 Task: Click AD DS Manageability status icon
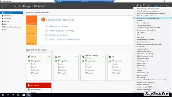pyautogui.click(x=29, y=61)
